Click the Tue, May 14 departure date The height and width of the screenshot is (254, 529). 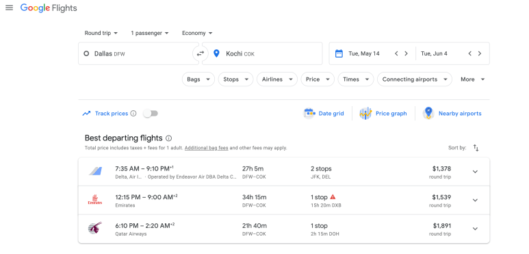(364, 53)
